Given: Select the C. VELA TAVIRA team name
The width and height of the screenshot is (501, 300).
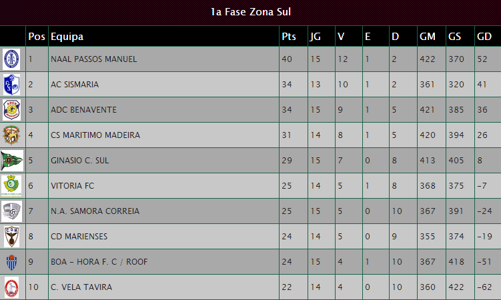Looking at the screenshot, I should tap(81, 287).
